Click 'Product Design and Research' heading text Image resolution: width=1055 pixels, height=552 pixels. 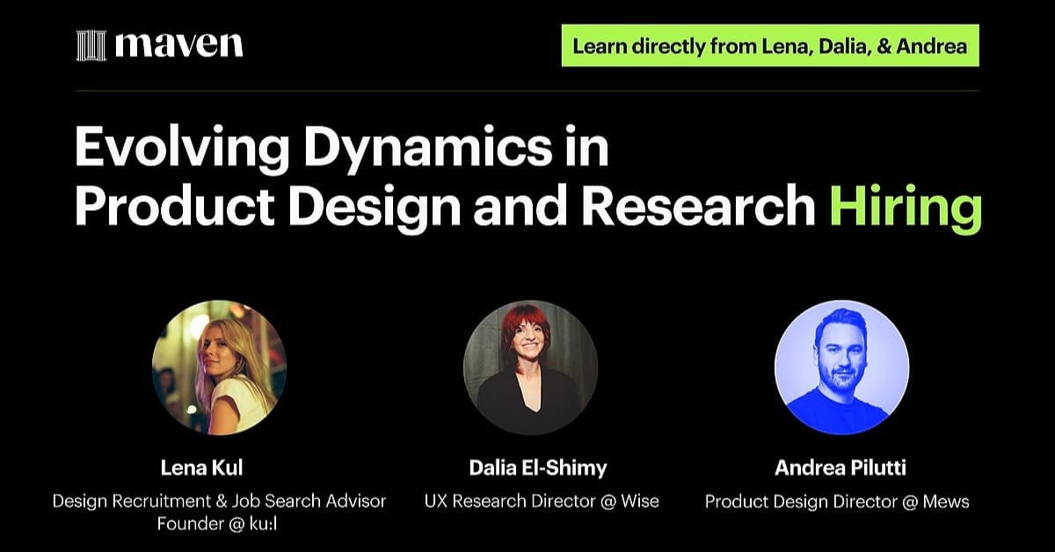(x=445, y=209)
